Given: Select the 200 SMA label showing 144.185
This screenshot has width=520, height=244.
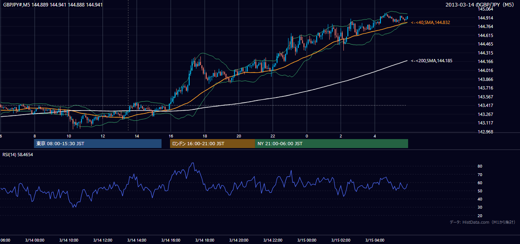Looking at the screenshot, I should [x=432, y=61].
